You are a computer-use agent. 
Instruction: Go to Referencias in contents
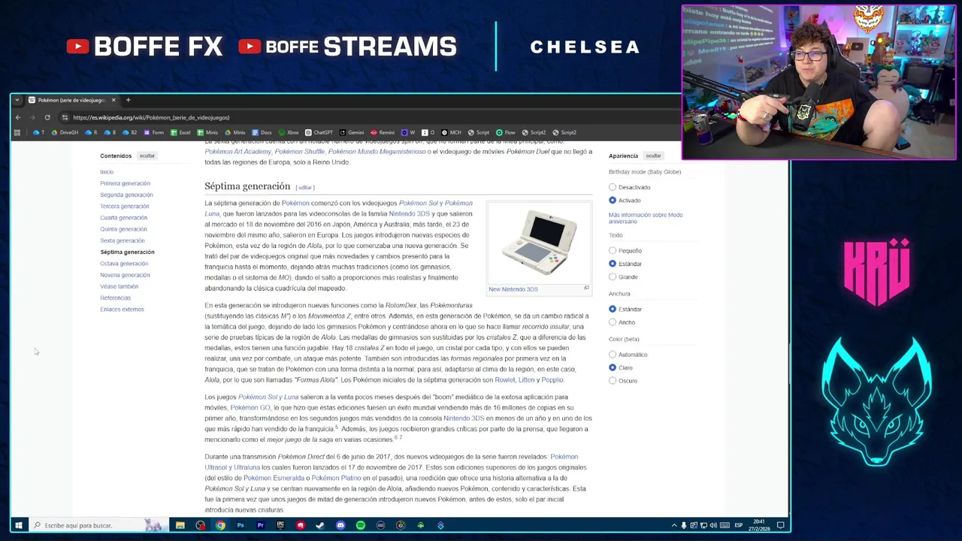(x=115, y=298)
